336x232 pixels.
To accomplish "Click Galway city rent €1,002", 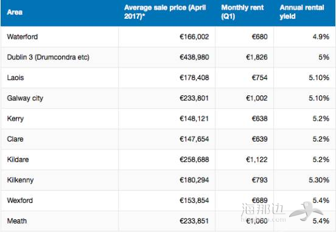I will (257, 98).
